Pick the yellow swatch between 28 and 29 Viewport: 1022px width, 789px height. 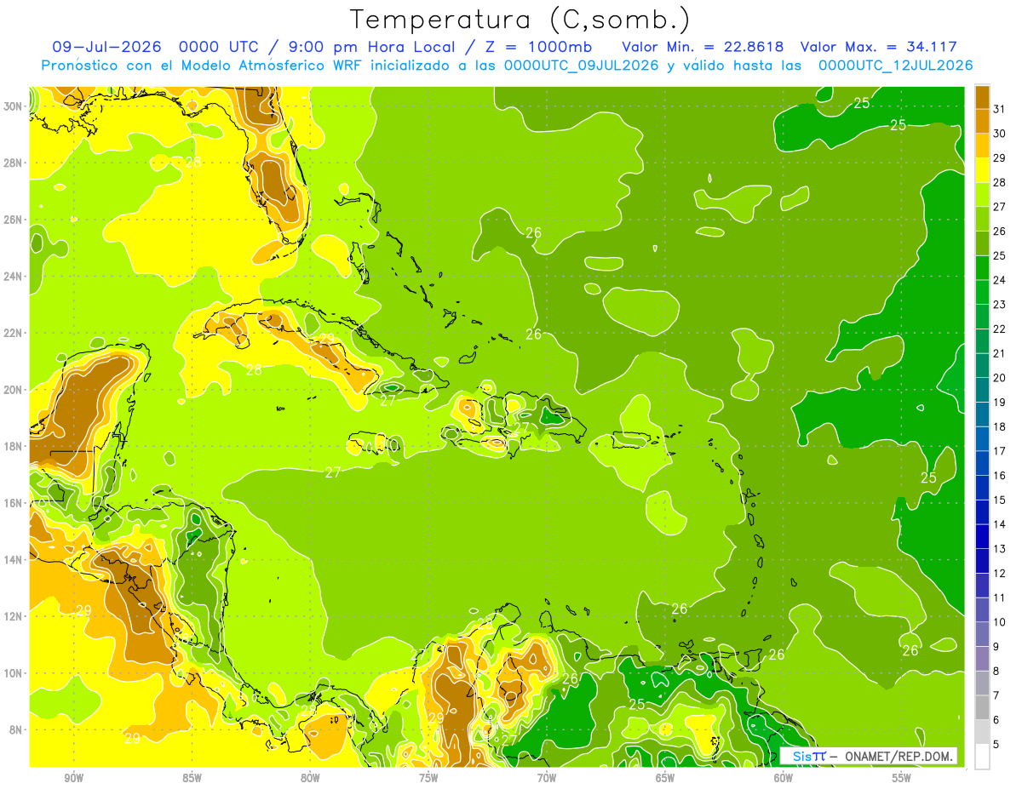pos(982,170)
